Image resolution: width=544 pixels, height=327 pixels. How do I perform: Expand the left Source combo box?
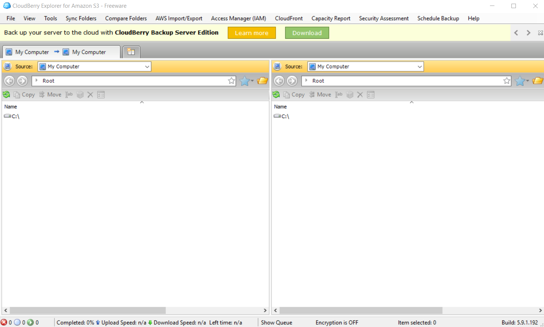(147, 66)
